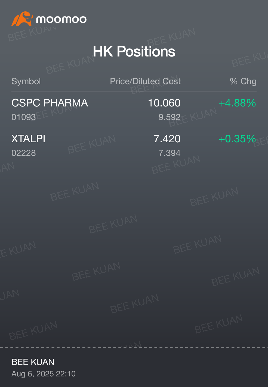Click XTALPI diluted cost 7.394
Viewport: 268px width, 387px height.
pyautogui.click(x=170, y=153)
